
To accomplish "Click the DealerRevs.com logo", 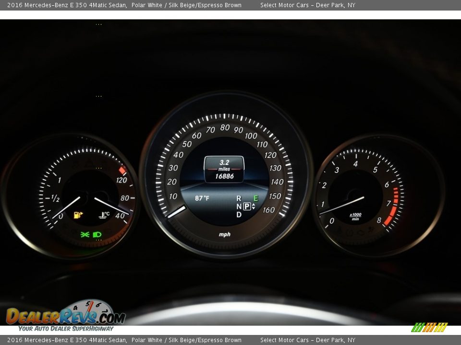I will click(x=65, y=315).
